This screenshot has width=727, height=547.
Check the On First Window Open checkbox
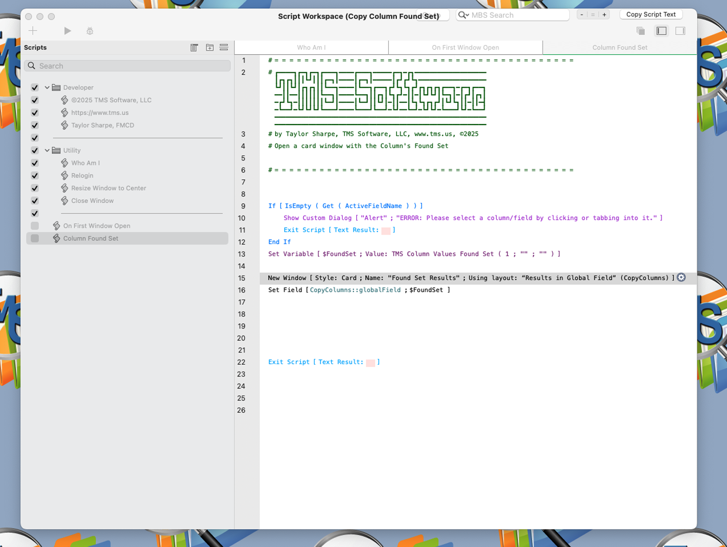coord(35,226)
